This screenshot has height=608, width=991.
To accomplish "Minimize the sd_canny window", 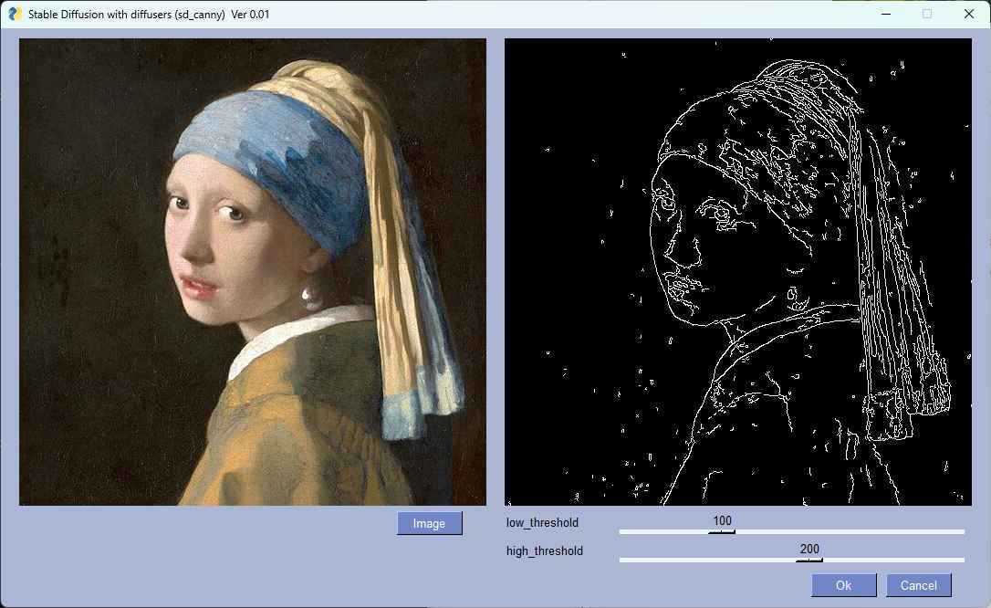I will 885,14.
